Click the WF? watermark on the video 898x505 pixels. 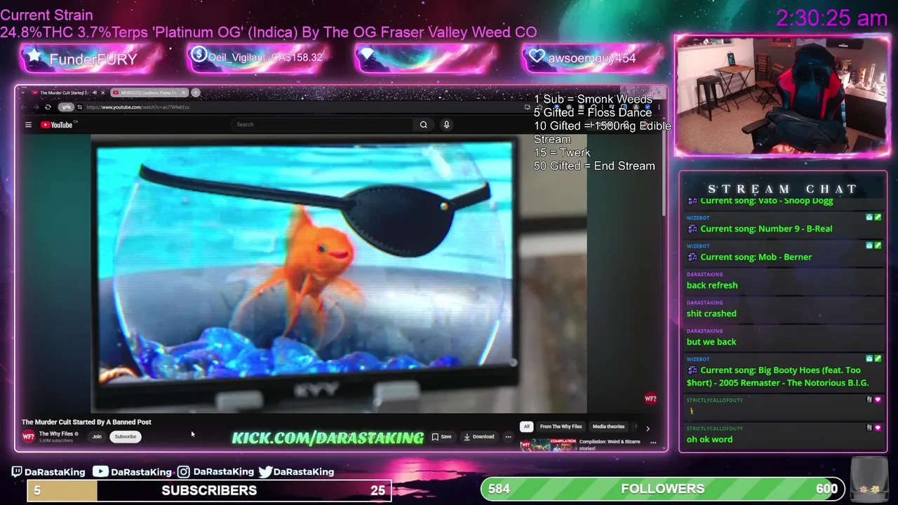point(650,399)
